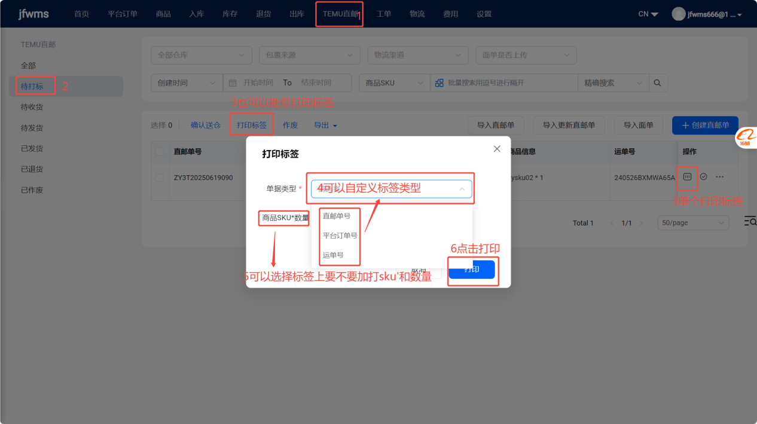Click the 单据类型 select field
Screen dimensions: 757x424
391,189
